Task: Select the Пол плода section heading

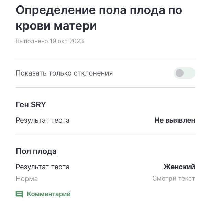Action: point(36,151)
